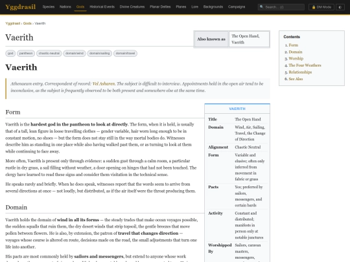Click the 'domain/travel' tag pill
The width and height of the screenshot is (350, 262).
click(x=126, y=53)
